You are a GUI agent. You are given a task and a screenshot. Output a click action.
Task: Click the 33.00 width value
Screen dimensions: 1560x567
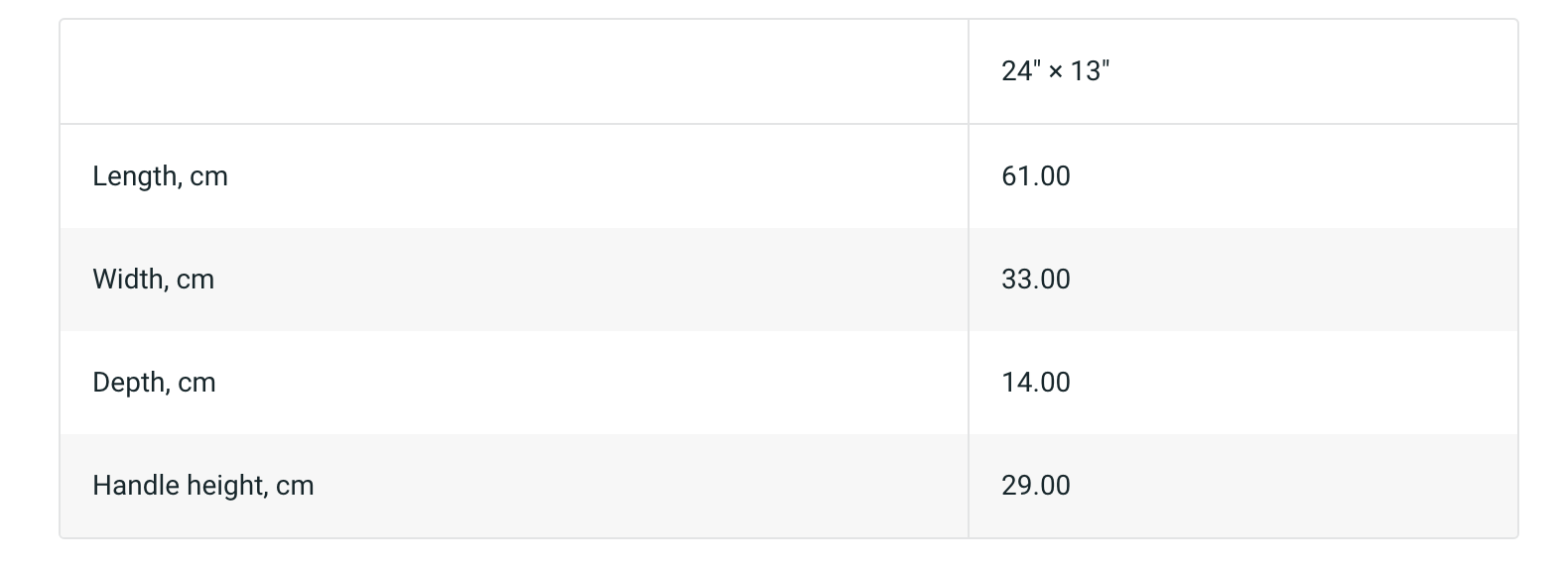tap(1035, 280)
